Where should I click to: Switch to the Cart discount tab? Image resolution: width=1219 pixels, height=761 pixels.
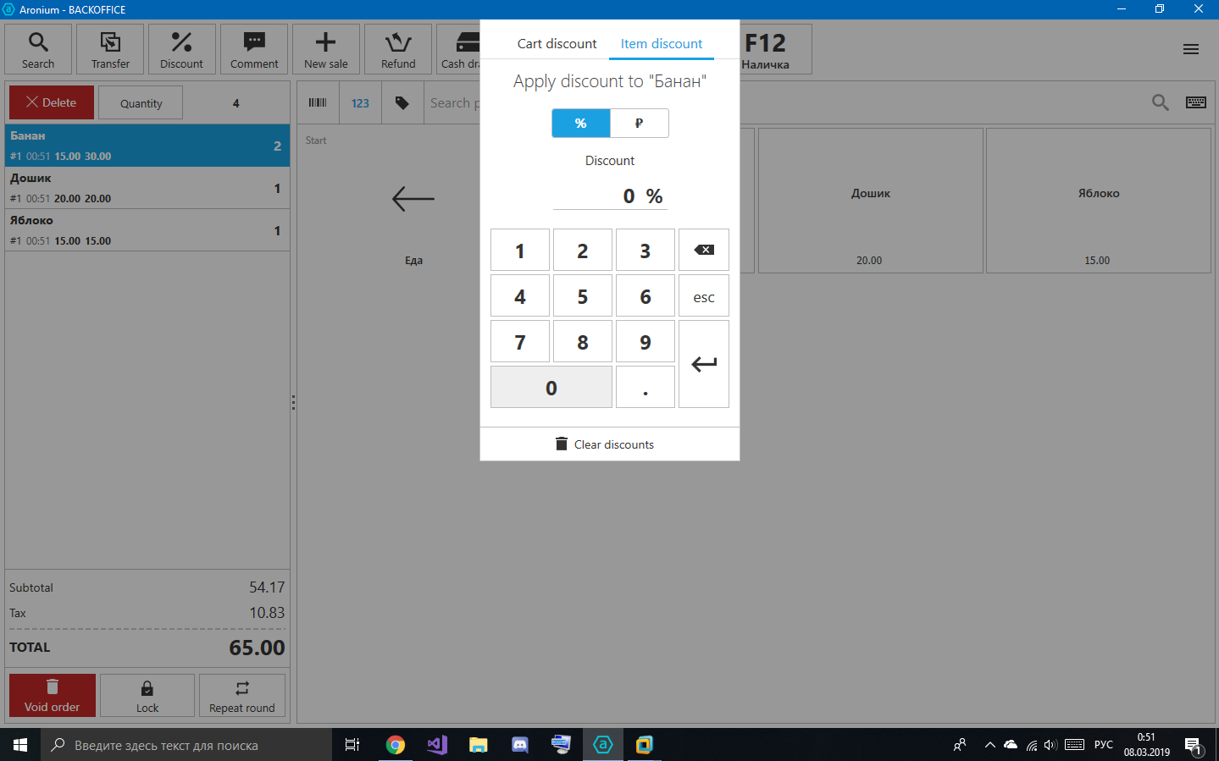pos(557,44)
